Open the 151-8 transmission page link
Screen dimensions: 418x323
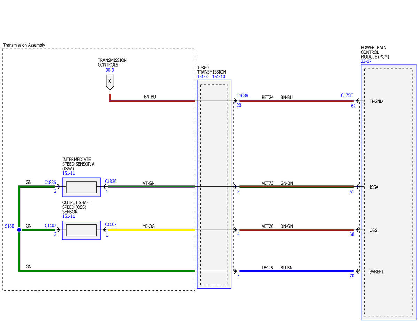click(202, 77)
